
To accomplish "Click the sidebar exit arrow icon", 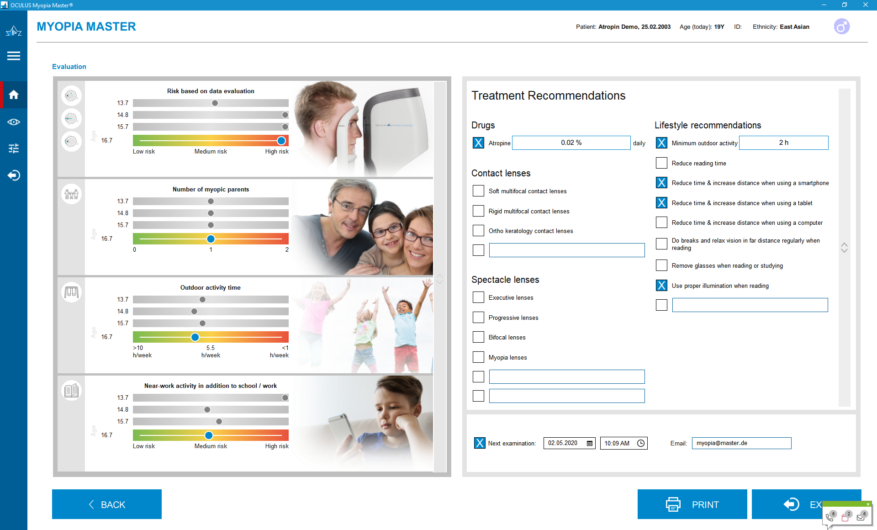I will tap(14, 175).
